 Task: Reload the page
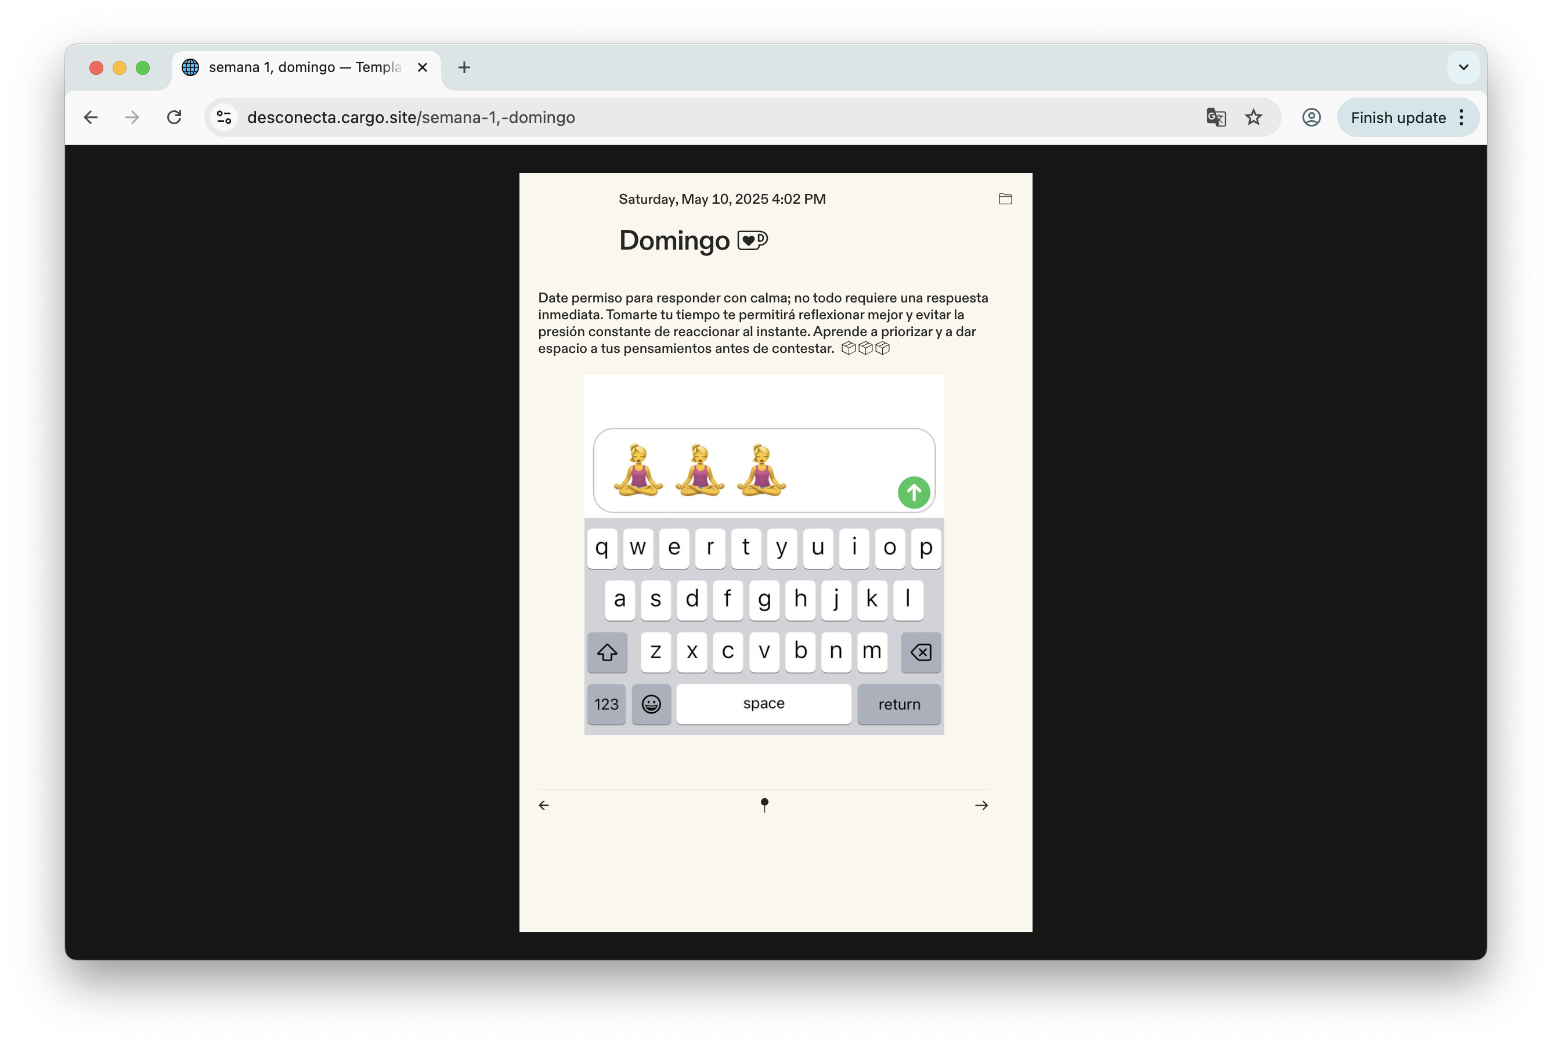tap(174, 117)
